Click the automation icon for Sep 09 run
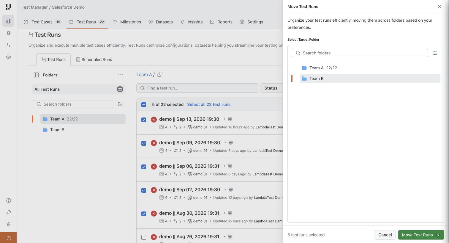The height and width of the screenshot is (243, 449). pos(231,142)
